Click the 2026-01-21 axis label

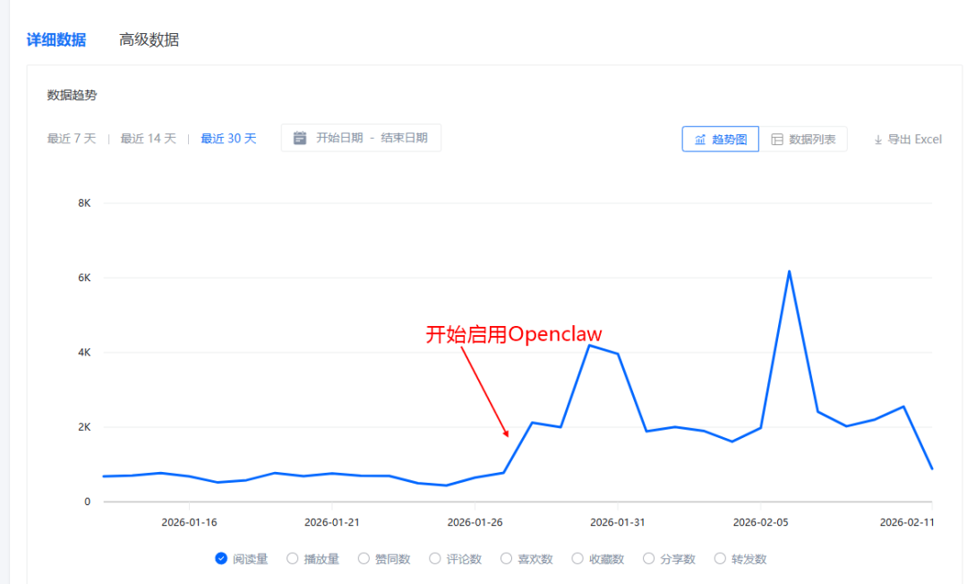332,522
